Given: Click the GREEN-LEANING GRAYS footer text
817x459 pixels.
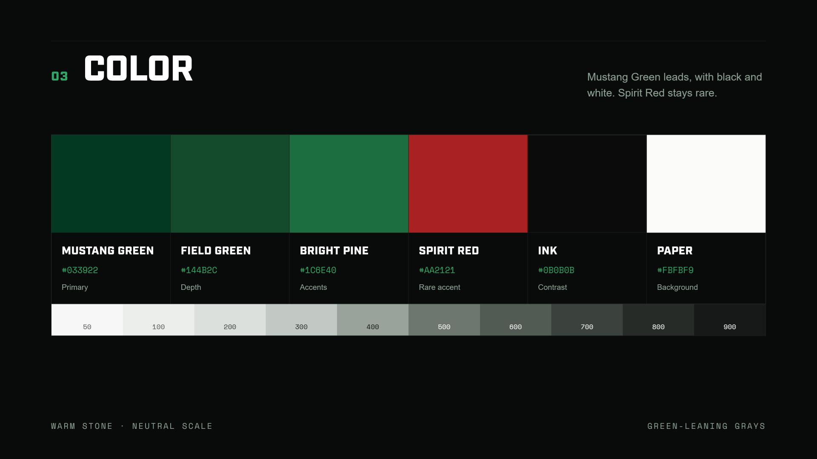Looking at the screenshot, I should click(x=706, y=426).
